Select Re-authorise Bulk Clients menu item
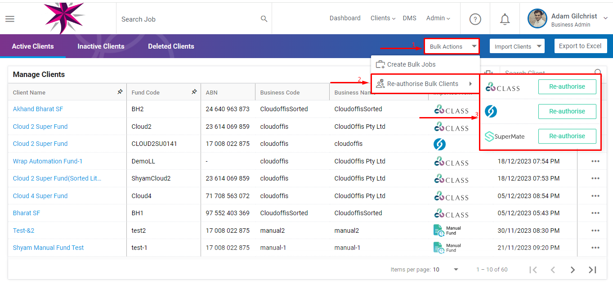This screenshot has width=613, height=285. pyautogui.click(x=423, y=84)
